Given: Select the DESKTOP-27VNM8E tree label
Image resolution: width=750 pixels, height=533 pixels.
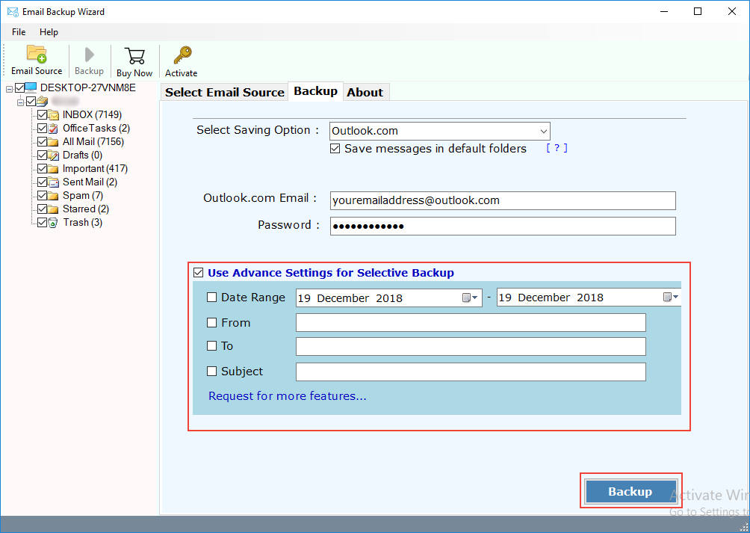Looking at the screenshot, I should (88, 87).
